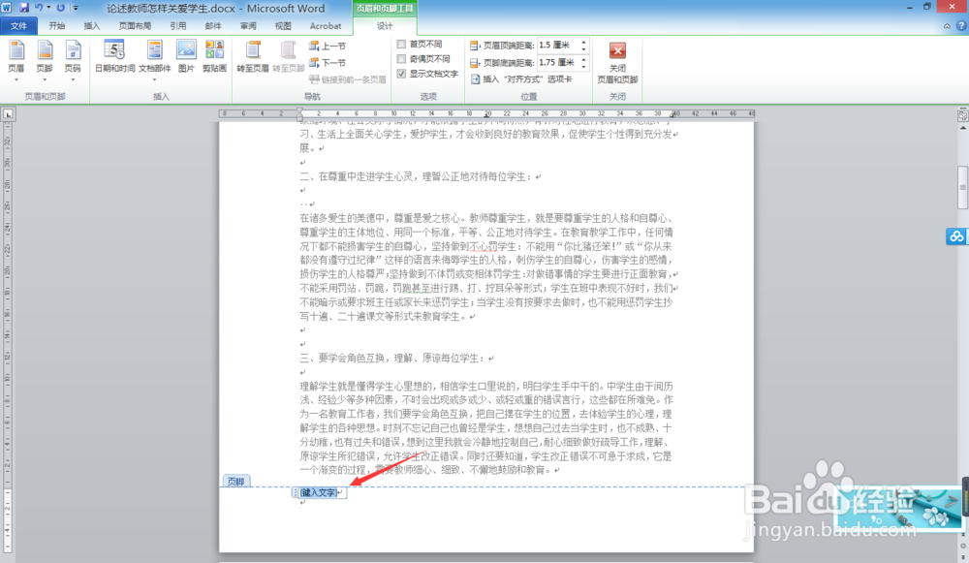
Task: Switch to 引用 references tab
Action: tap(178, 26)
